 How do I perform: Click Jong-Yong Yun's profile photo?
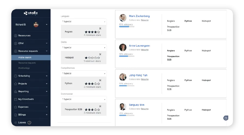point(123,77)
